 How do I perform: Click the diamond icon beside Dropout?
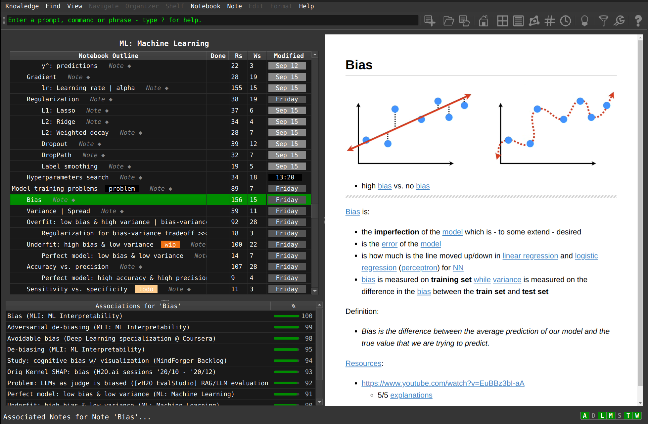100,144
